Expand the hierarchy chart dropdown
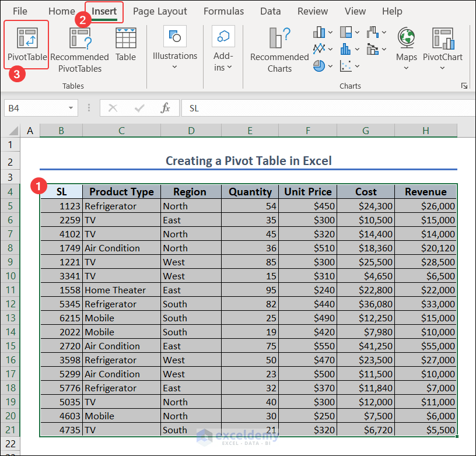This screenshot has height=456, width=476. pyautogui.click(x=356, y=31)
